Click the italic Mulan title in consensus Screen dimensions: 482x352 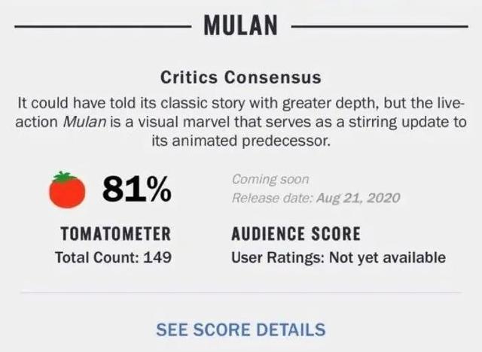tap(84, 122)
